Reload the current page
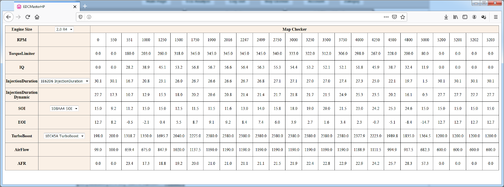Image resolution: width=504 pixels, height=187 pixels. [28, 17]
